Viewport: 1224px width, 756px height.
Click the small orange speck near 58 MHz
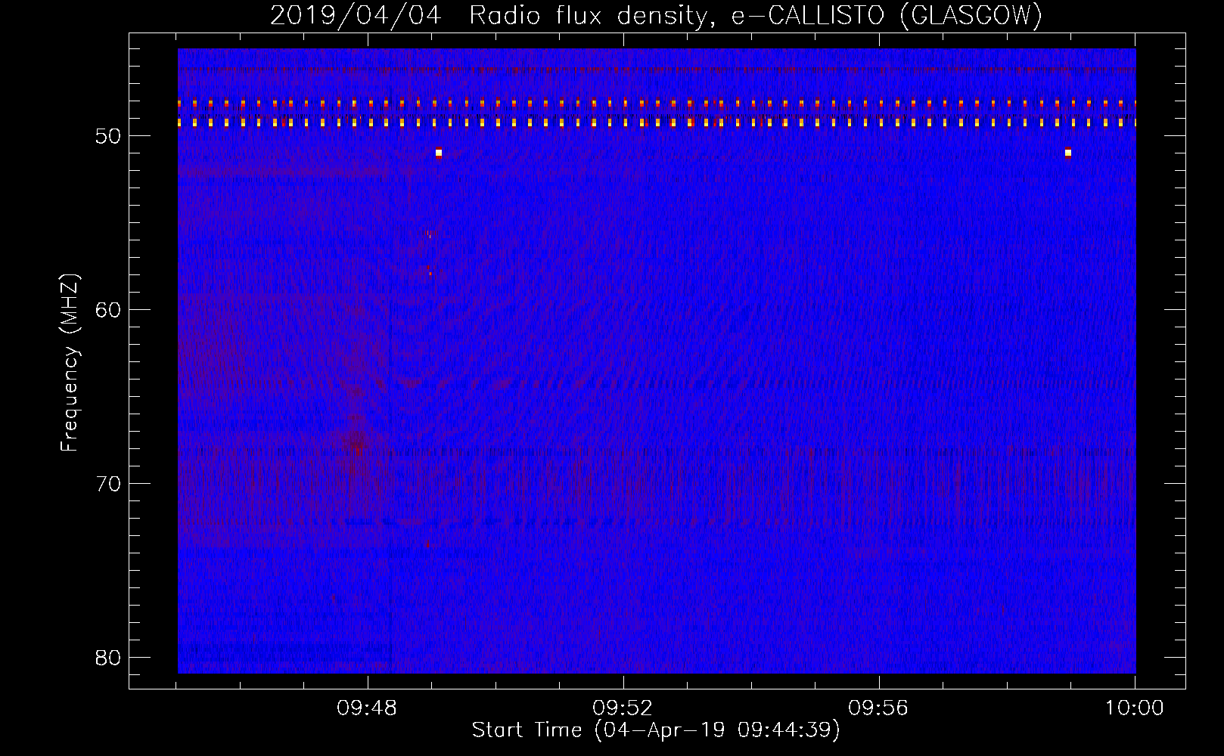pos(430,271)
